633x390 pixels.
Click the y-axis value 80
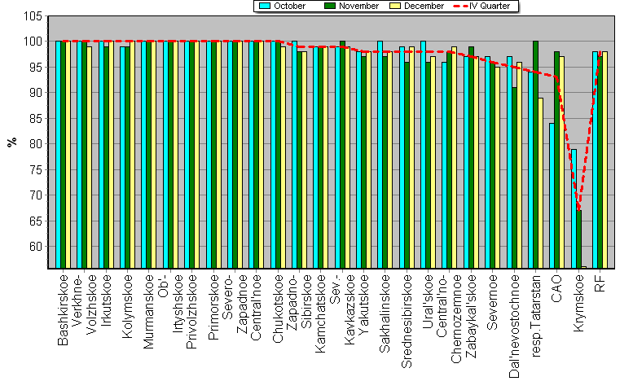click(x=36, y=144)
